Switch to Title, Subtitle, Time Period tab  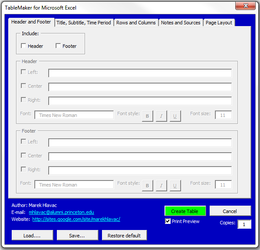pyautogui.click(x=84, y=23)
